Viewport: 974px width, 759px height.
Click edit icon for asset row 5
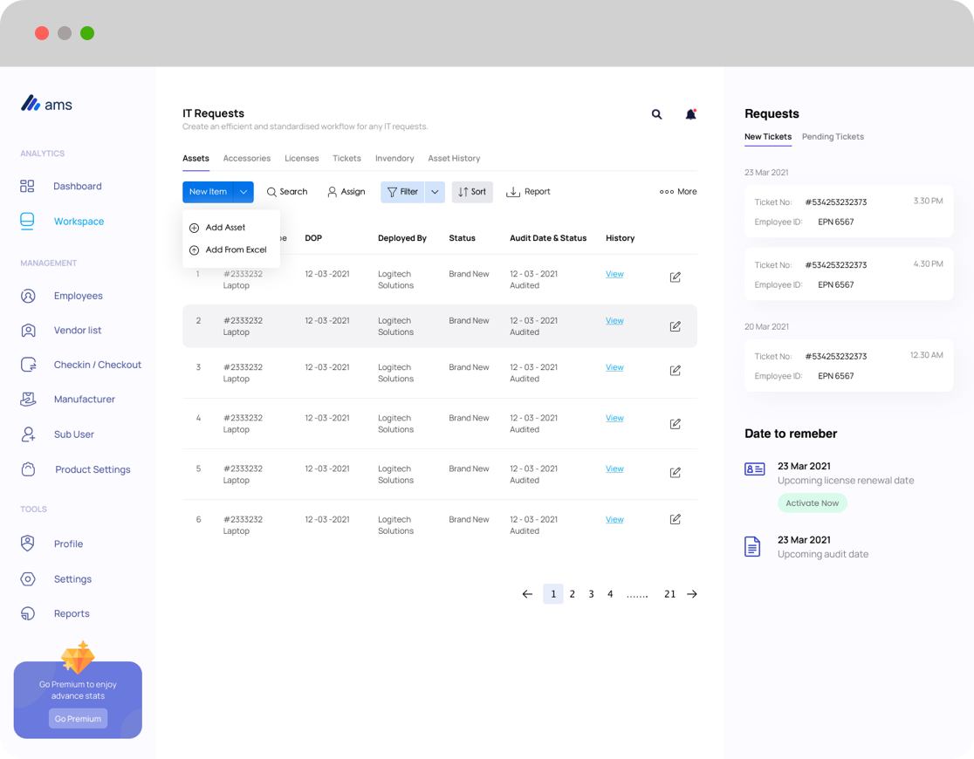(675, 473)
